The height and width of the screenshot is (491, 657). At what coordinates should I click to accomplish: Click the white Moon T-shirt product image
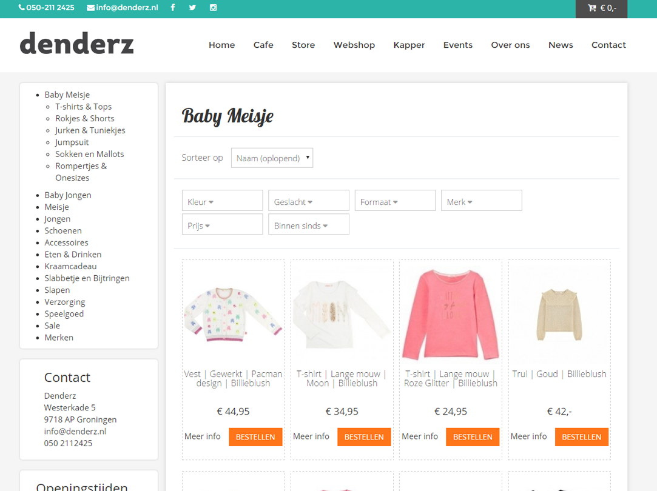tap(342, 314)
